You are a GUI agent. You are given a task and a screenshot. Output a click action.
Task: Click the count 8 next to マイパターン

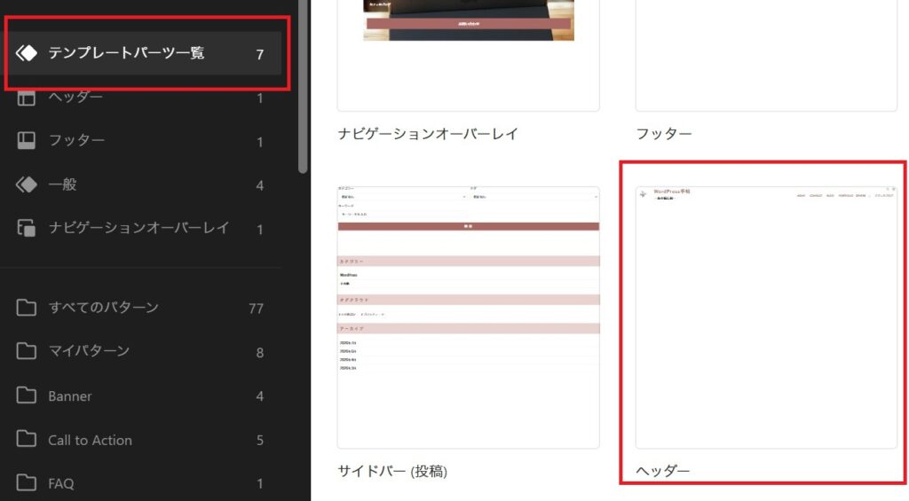pos(260,353)
